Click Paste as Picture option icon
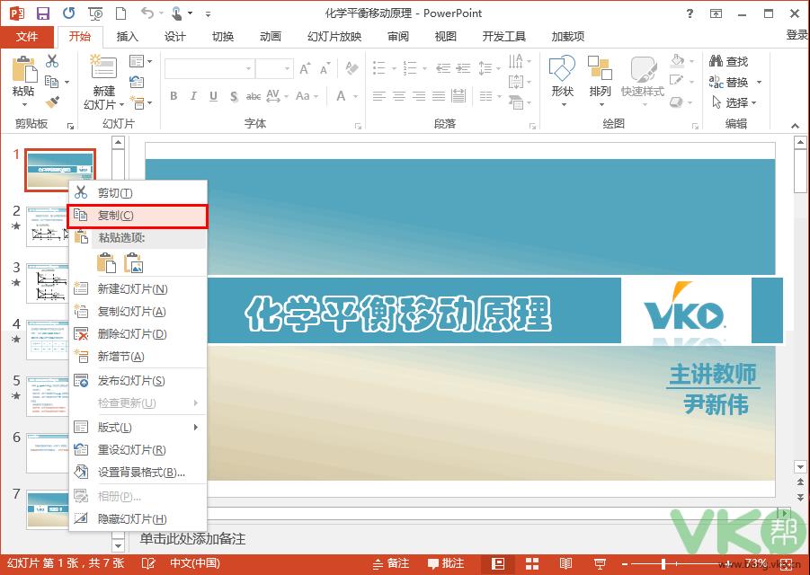 tap(133, 262)
